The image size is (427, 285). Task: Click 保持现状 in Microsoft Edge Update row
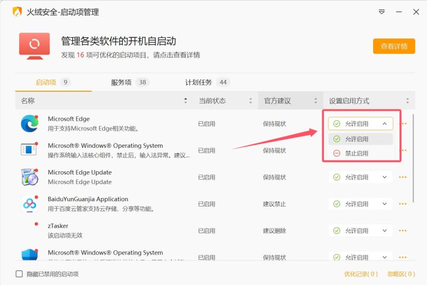point(274,178)
